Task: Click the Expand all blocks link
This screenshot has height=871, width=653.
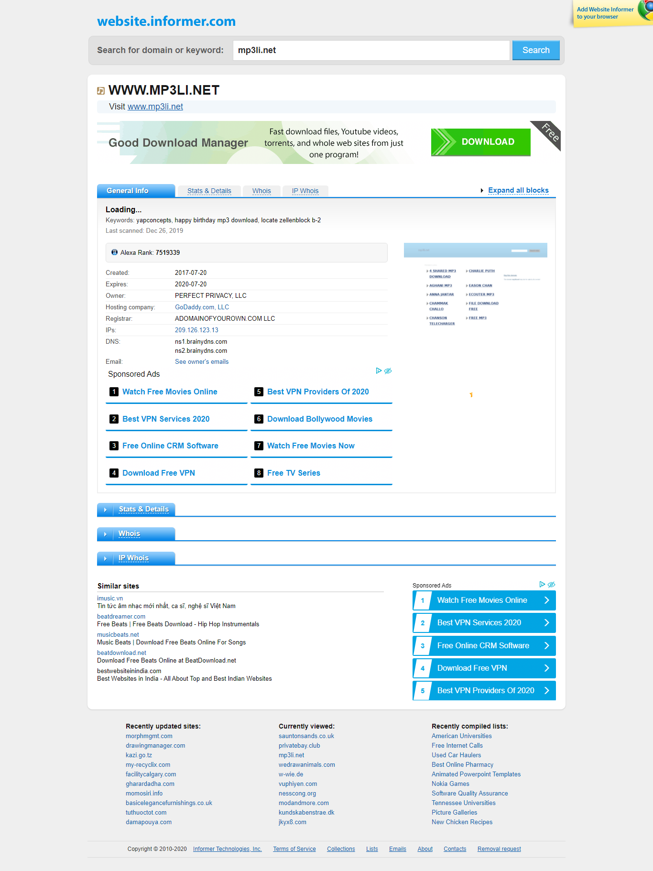Action: click(x=518, y=190)
